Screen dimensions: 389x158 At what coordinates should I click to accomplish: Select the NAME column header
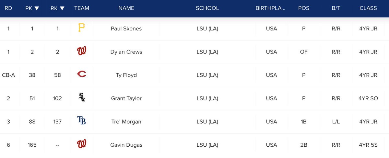126,8
